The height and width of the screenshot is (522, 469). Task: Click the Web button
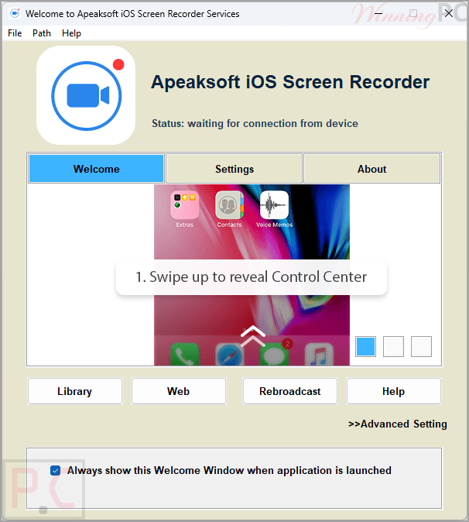click(x=179, y=391)
